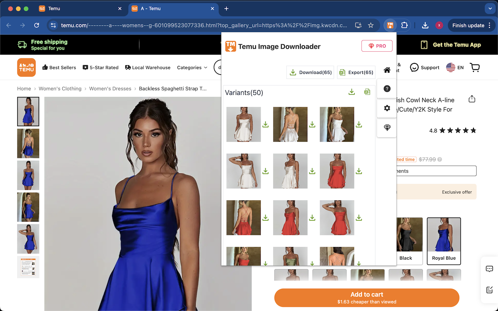Open the Women's Dresses breadcrumb
The image size is (498, 311).
(x=110, y=89)
